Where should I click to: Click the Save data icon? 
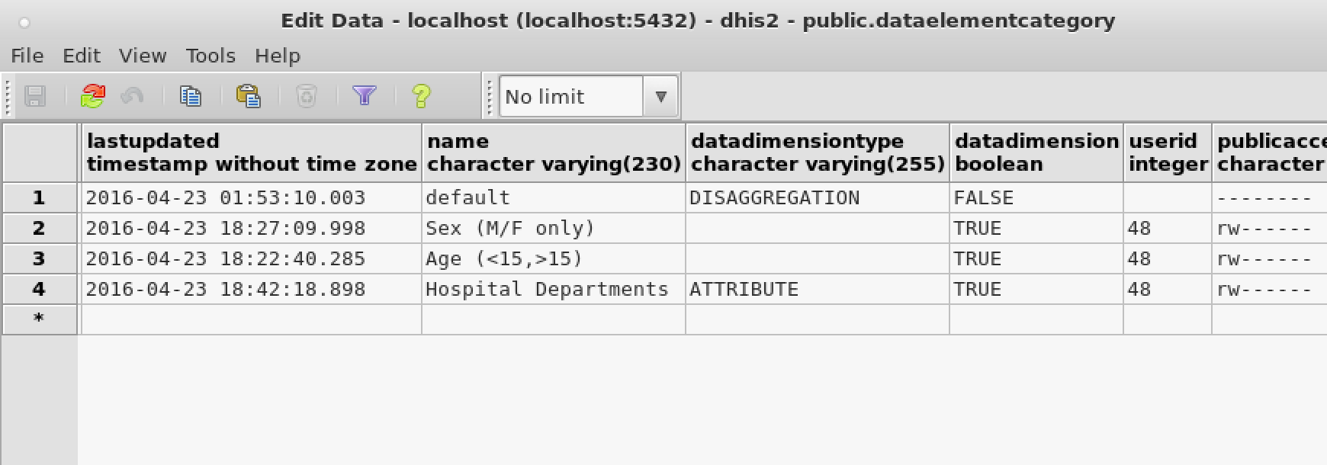35,97
